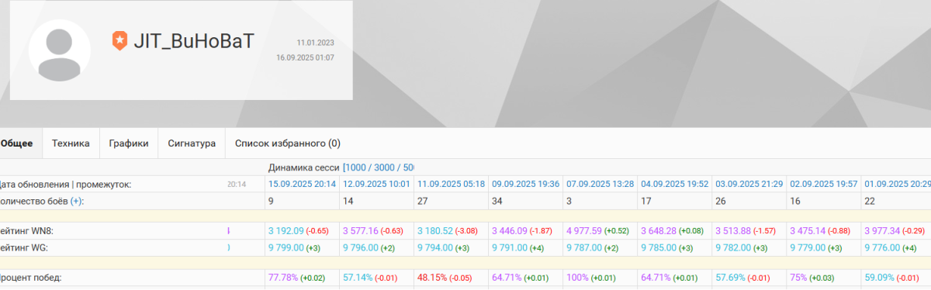
Task: Select session date 12.09.2025 10:01
Action: click(x=376, y=184)
